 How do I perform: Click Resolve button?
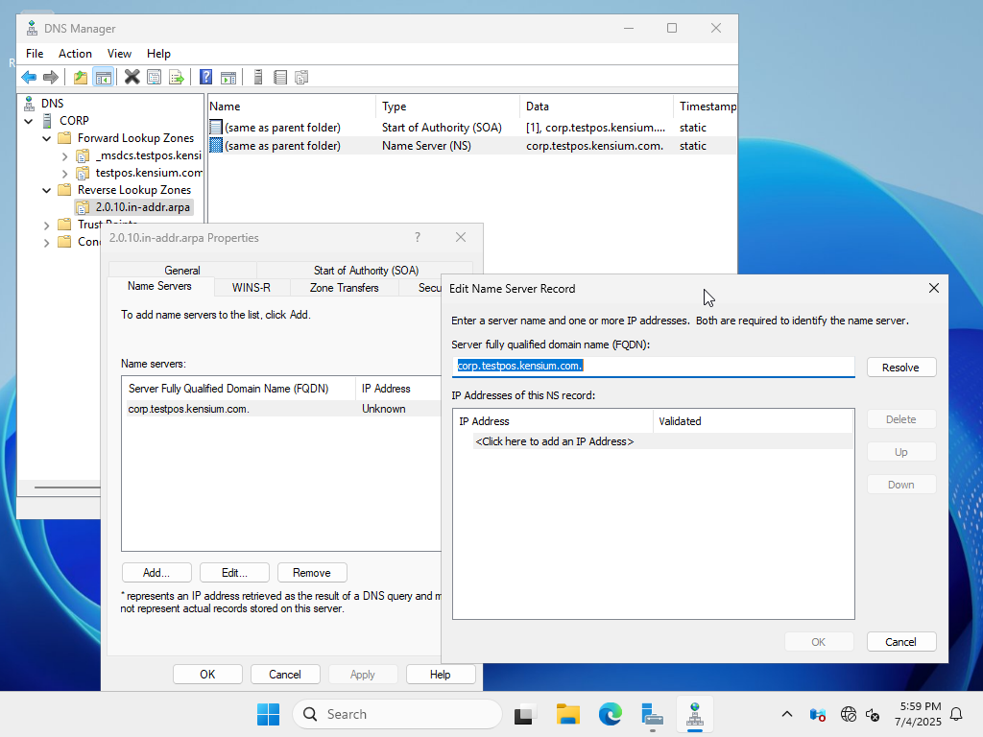pyautogui.click(x=900, y=368)
